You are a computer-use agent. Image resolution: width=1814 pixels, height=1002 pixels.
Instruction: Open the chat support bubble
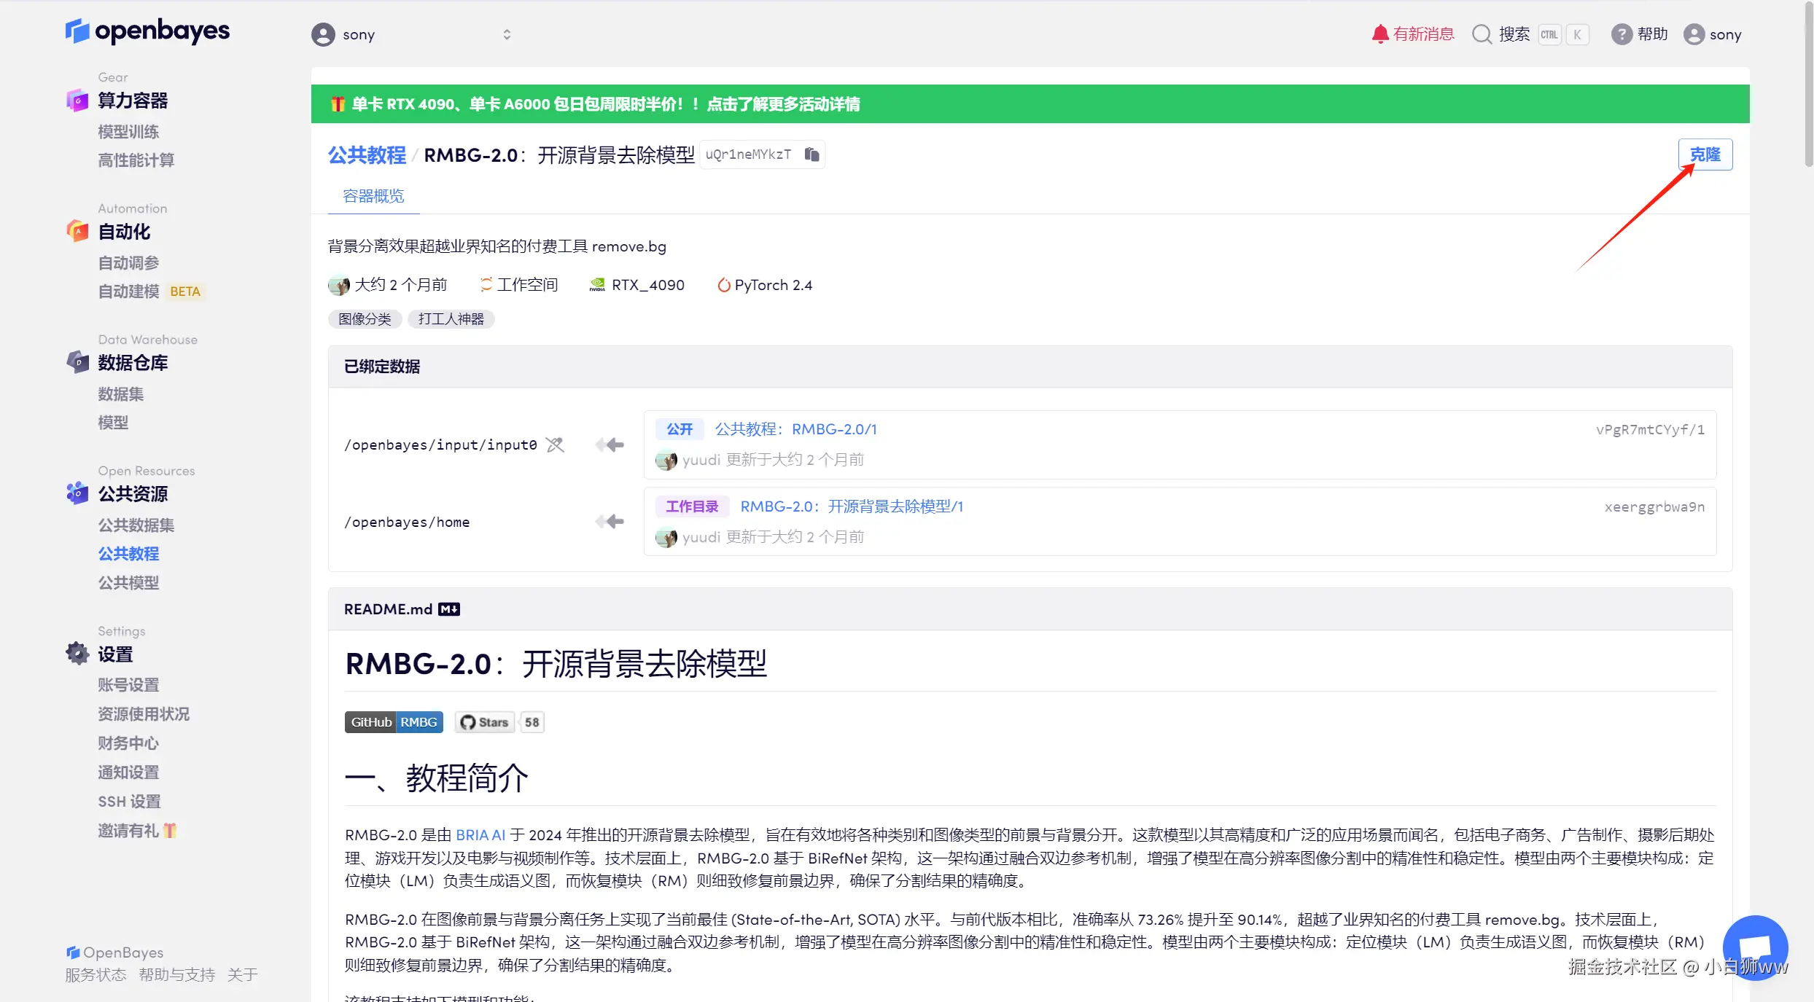click(1754, 947)
